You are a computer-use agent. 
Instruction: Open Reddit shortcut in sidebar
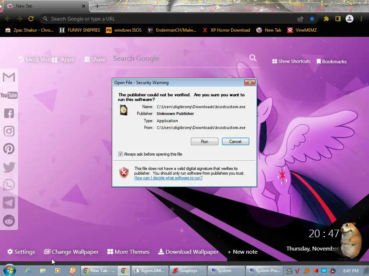9,221
